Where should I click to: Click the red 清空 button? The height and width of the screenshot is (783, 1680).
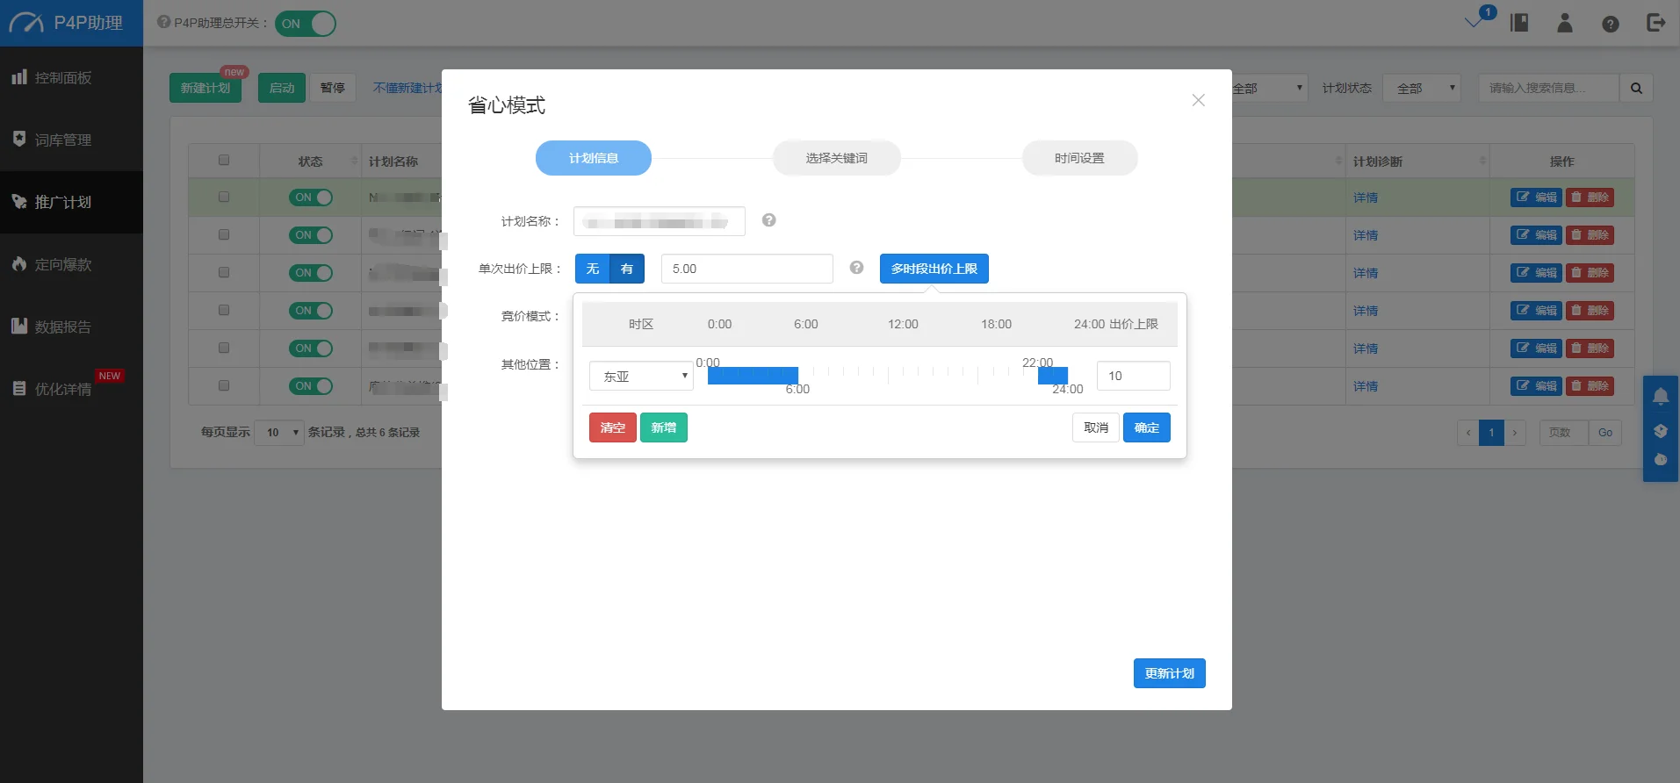coord(612,427)
